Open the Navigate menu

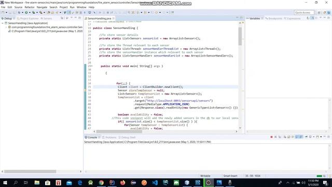[42, 7]
